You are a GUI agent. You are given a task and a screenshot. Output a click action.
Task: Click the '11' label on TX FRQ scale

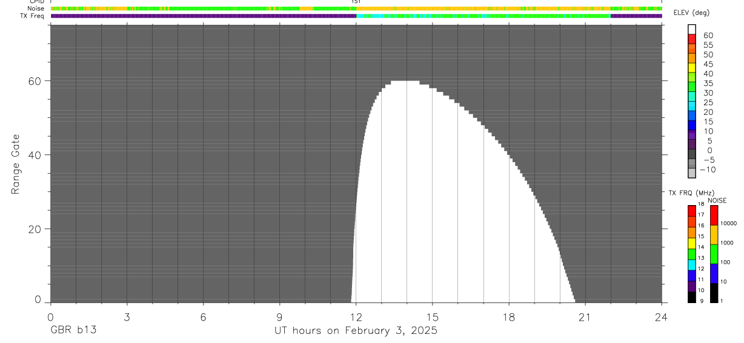[701, 279]
